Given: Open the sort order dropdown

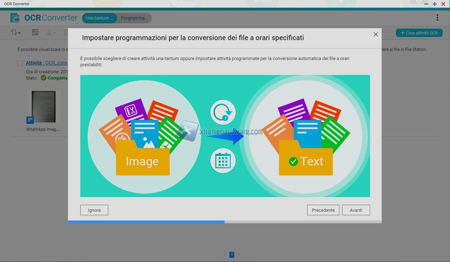Looking at the screenshot, I should [16, 33].
